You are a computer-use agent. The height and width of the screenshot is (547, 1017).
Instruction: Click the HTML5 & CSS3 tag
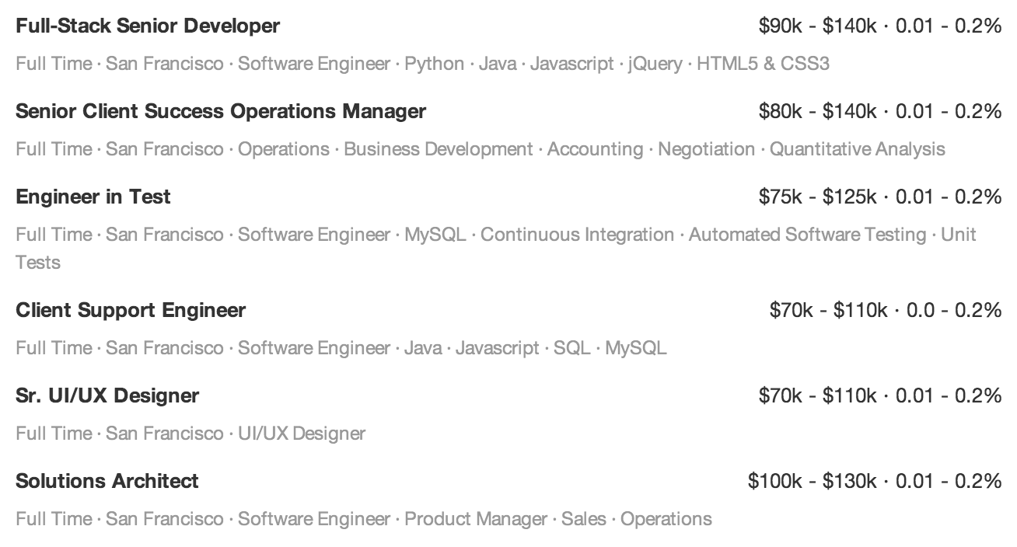[x=763, y=64]
